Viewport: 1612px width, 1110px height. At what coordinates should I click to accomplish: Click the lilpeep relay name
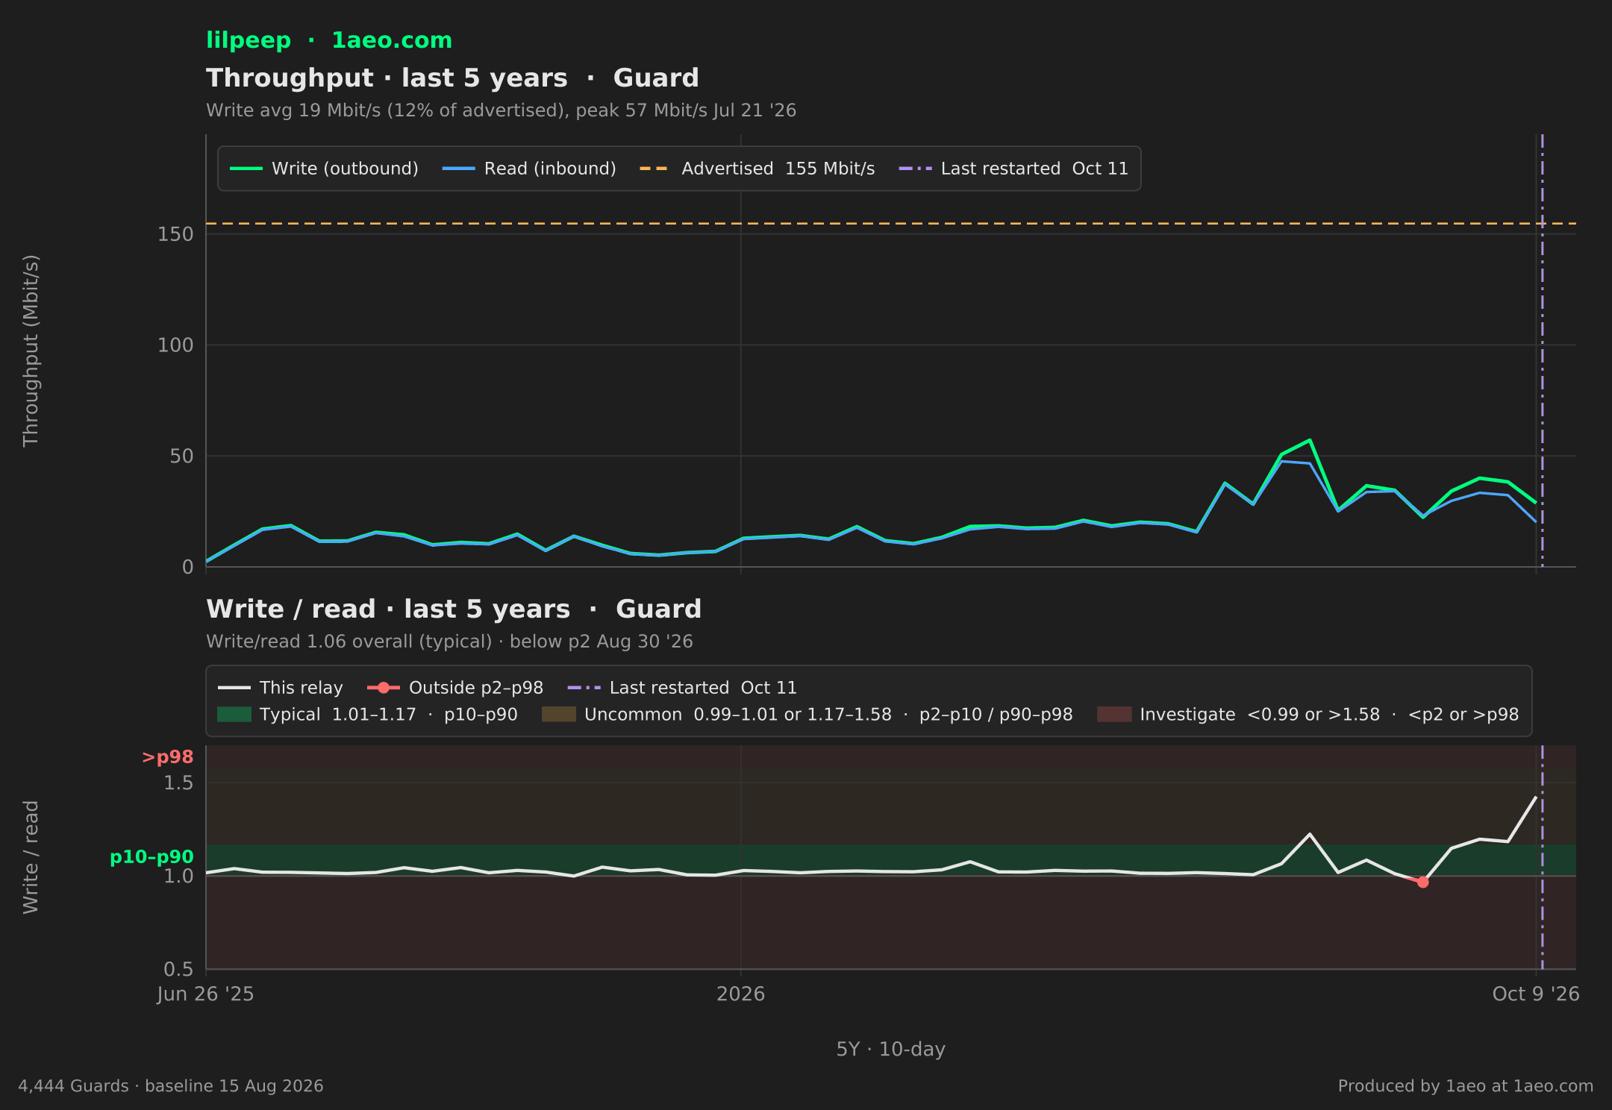[x=249, y=40]
